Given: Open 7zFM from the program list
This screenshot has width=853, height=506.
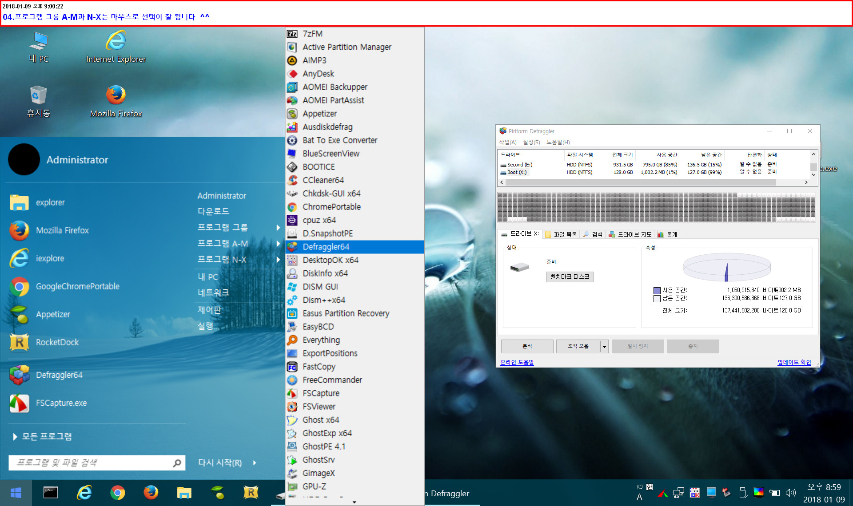Looking at the screenshot, I should [354, 34].
